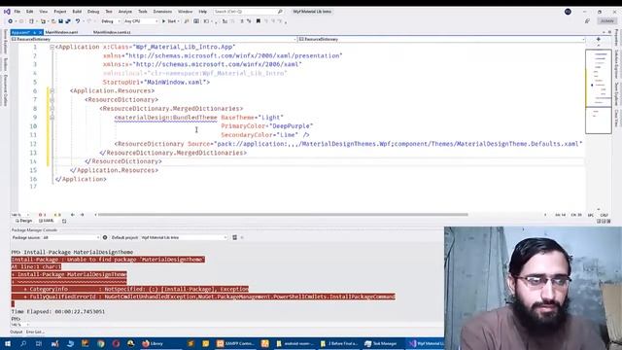
Task: Open the editor zoom level dropdown
Action: 20,215
